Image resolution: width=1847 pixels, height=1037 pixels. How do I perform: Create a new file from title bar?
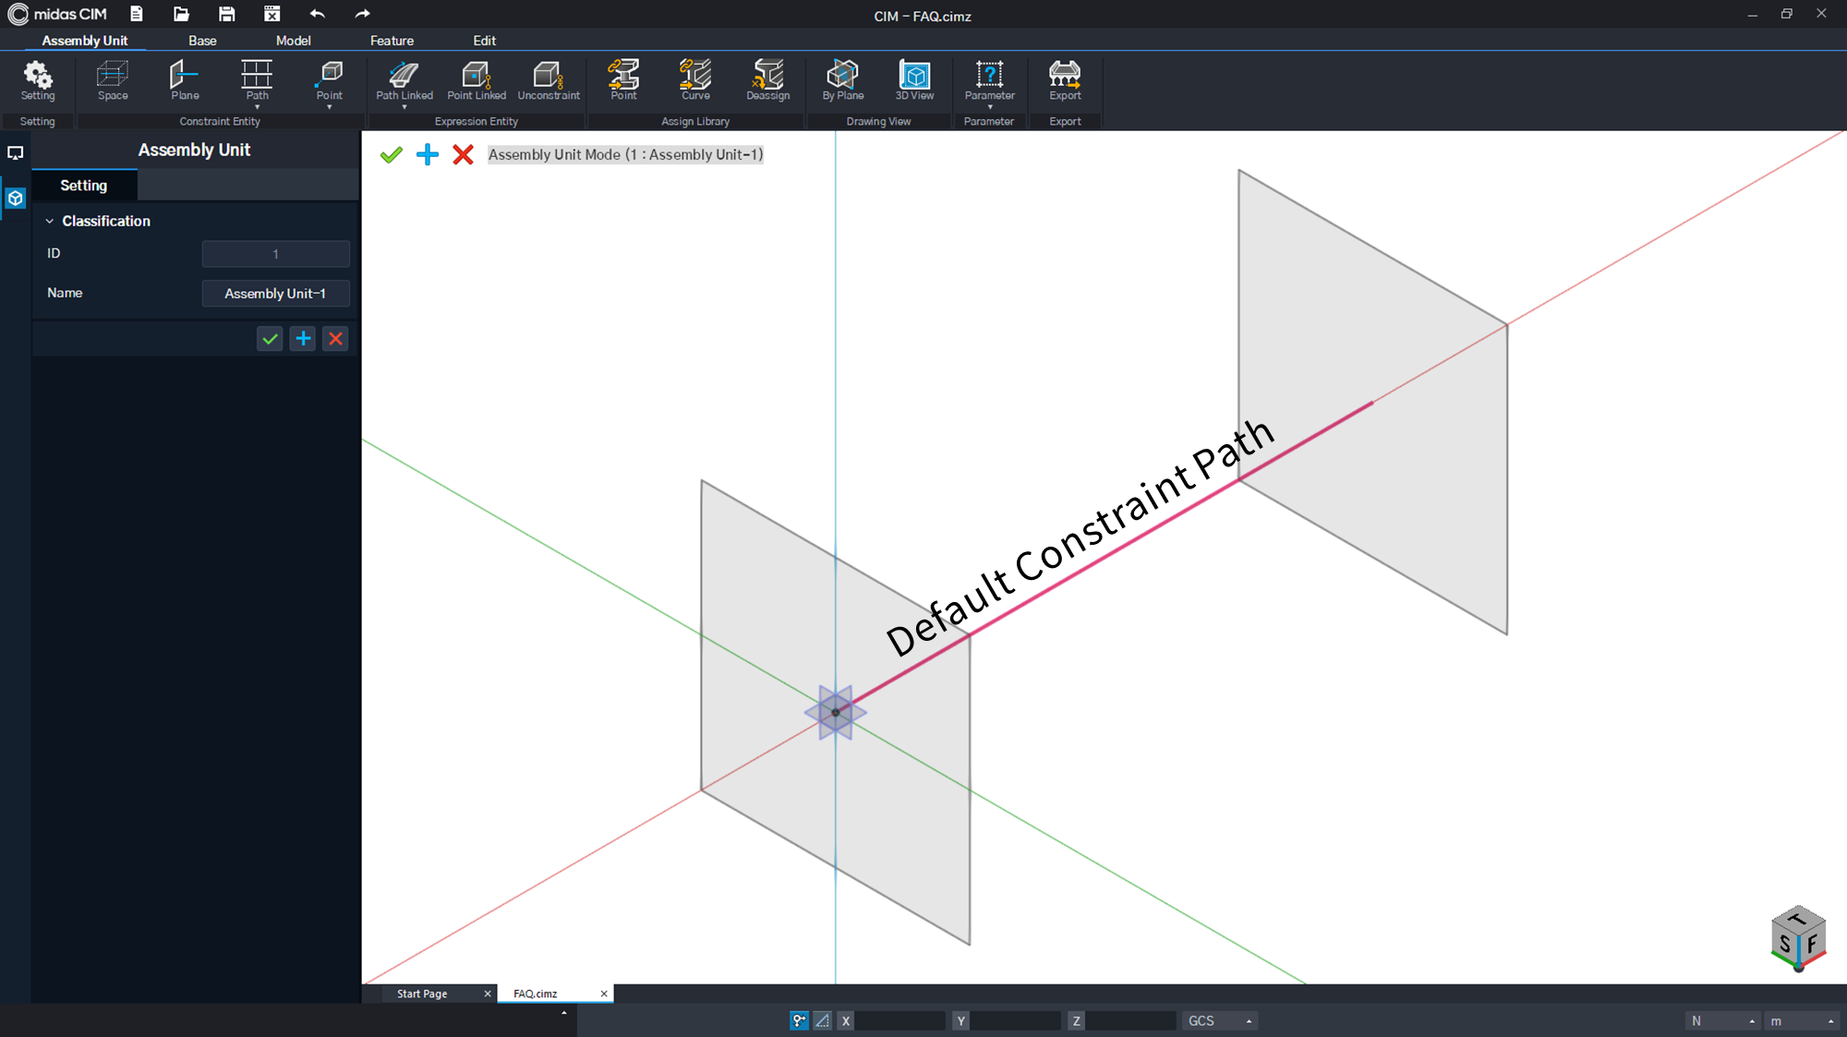pos(137,14)
